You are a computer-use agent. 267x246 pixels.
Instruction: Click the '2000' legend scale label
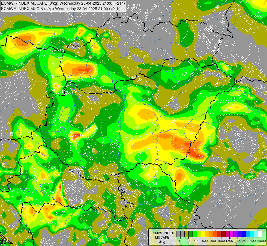238,241
